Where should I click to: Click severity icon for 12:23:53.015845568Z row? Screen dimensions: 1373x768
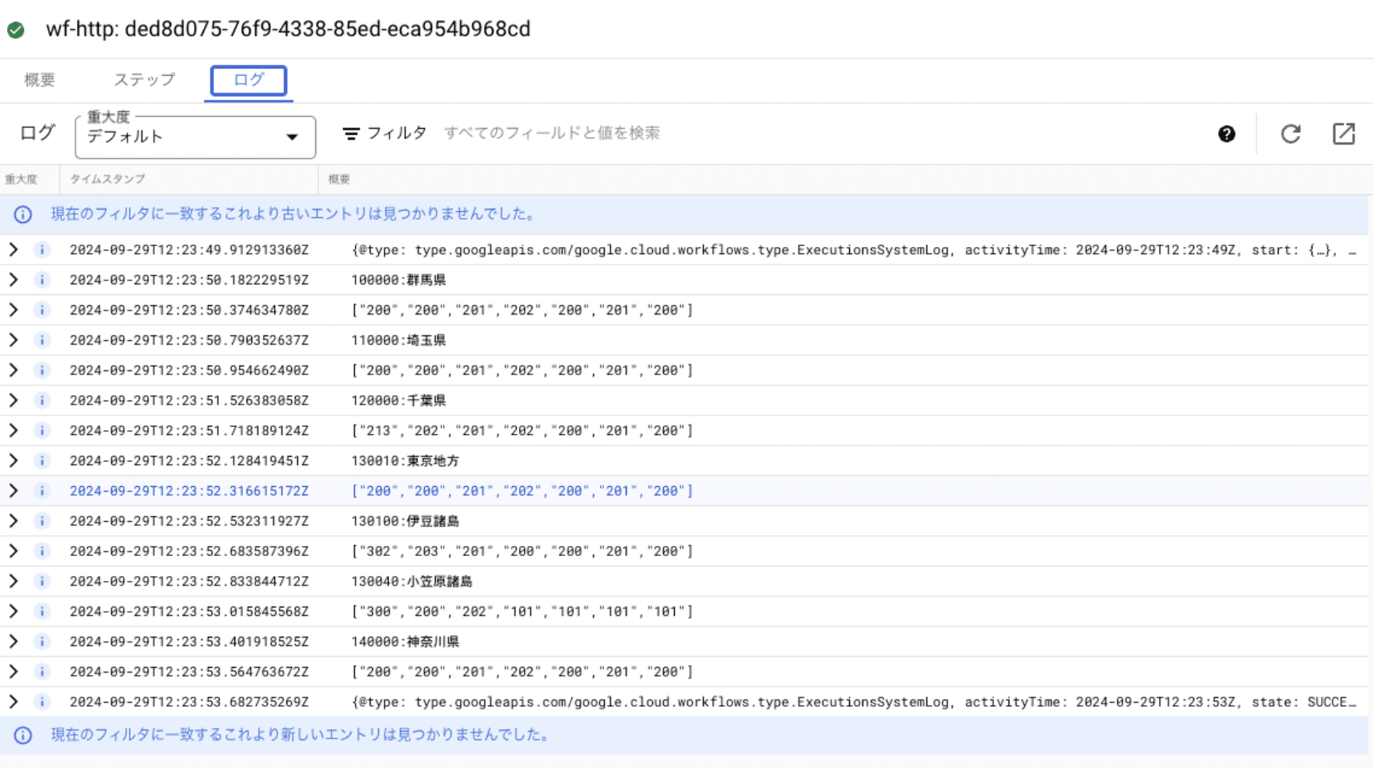click(42, 612)
